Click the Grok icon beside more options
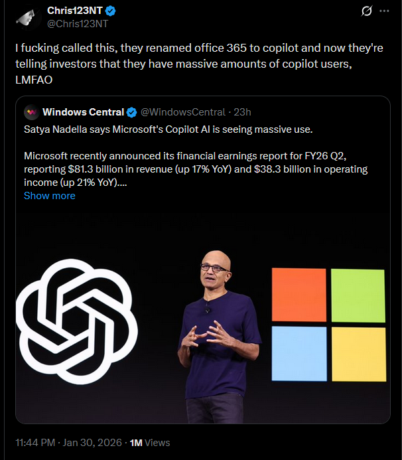The image size is (402, 460). click(x=365, y=11)
